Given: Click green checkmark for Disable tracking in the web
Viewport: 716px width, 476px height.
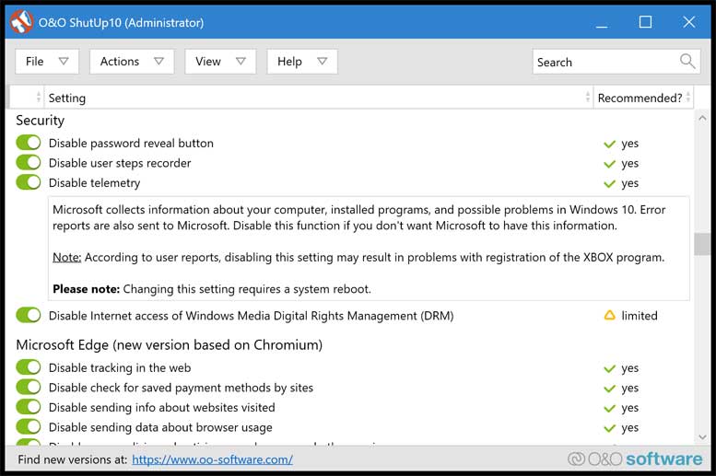Looking at the screenshot, I should [609, 369].
